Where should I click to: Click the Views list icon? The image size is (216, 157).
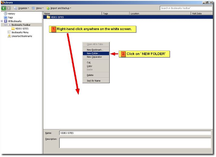click(x=33, y=8)
